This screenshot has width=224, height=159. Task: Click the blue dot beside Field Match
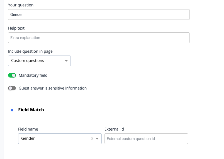click(x=12, y=110)
